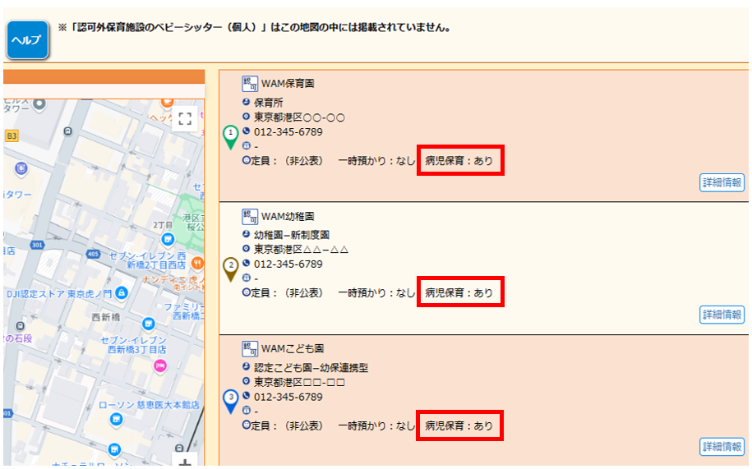Screen dimensions: 752x469
Task: Click the ファミリー西新橋 map label
Action: (185, 311)
